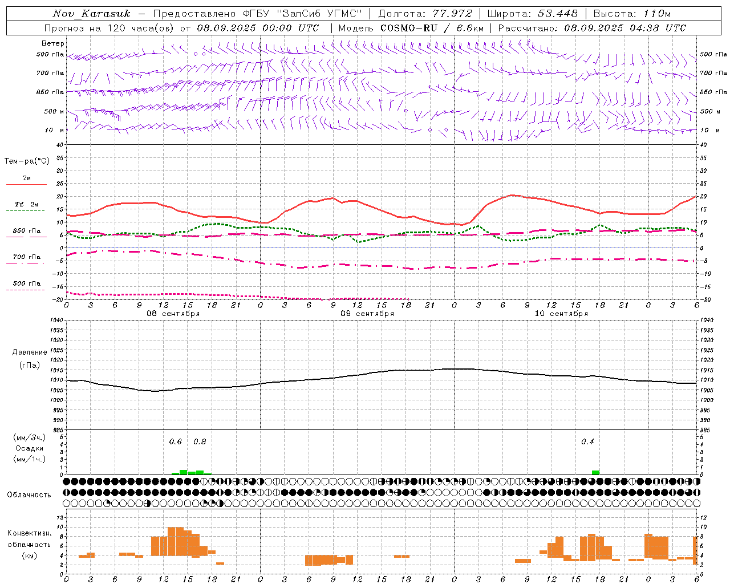
Task: Click the "2м" temperature legend entry
Action: tap(27, 178)
